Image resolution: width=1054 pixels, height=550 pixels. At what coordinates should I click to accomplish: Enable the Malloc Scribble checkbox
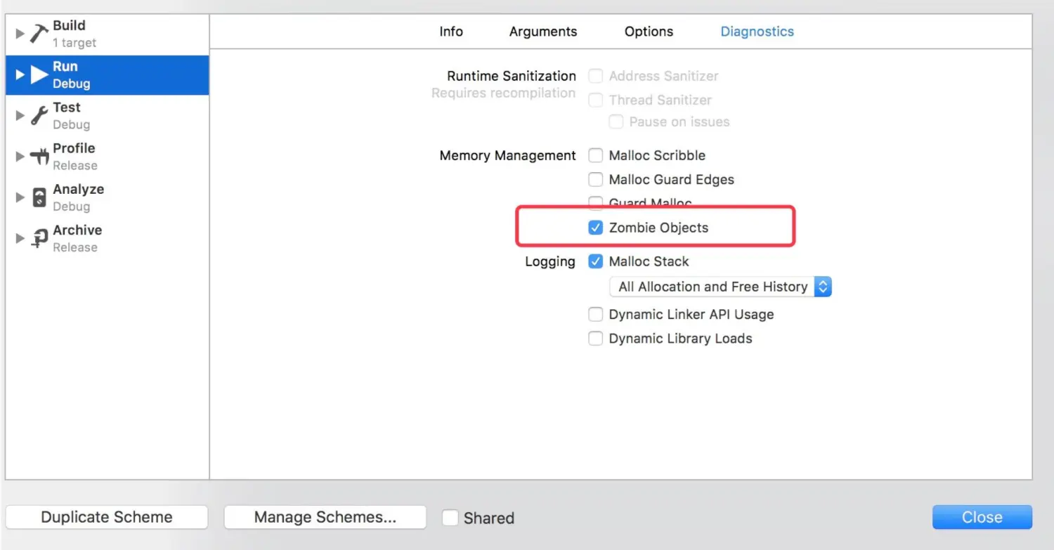[x=595, y=155]
